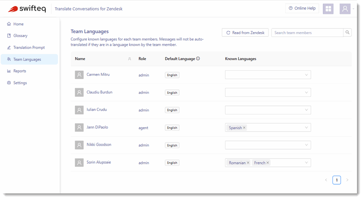Click the Role column header

click(x=142, y=59)
